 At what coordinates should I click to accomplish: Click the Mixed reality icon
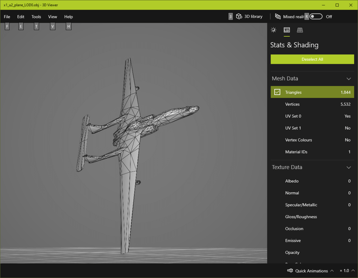coord(278,16)
